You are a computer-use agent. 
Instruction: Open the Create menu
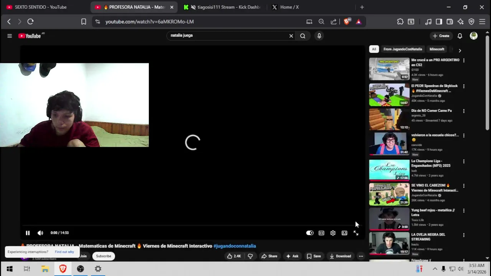[x=441, y=36]
